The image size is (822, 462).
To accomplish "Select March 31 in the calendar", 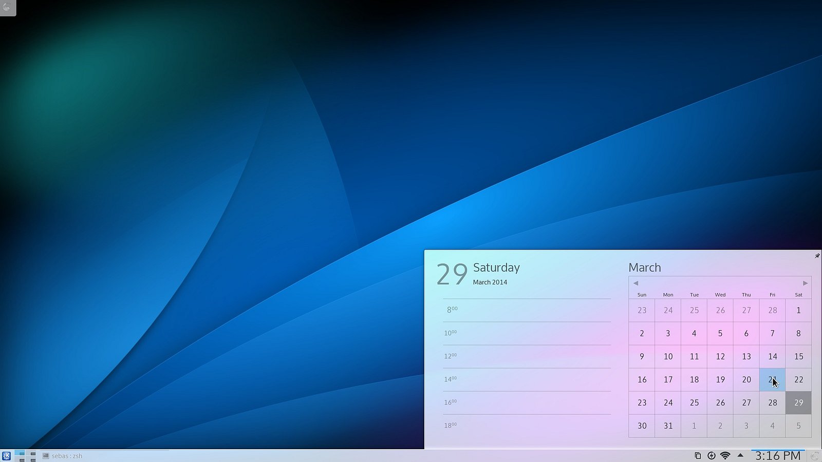I will coord(668,426).
